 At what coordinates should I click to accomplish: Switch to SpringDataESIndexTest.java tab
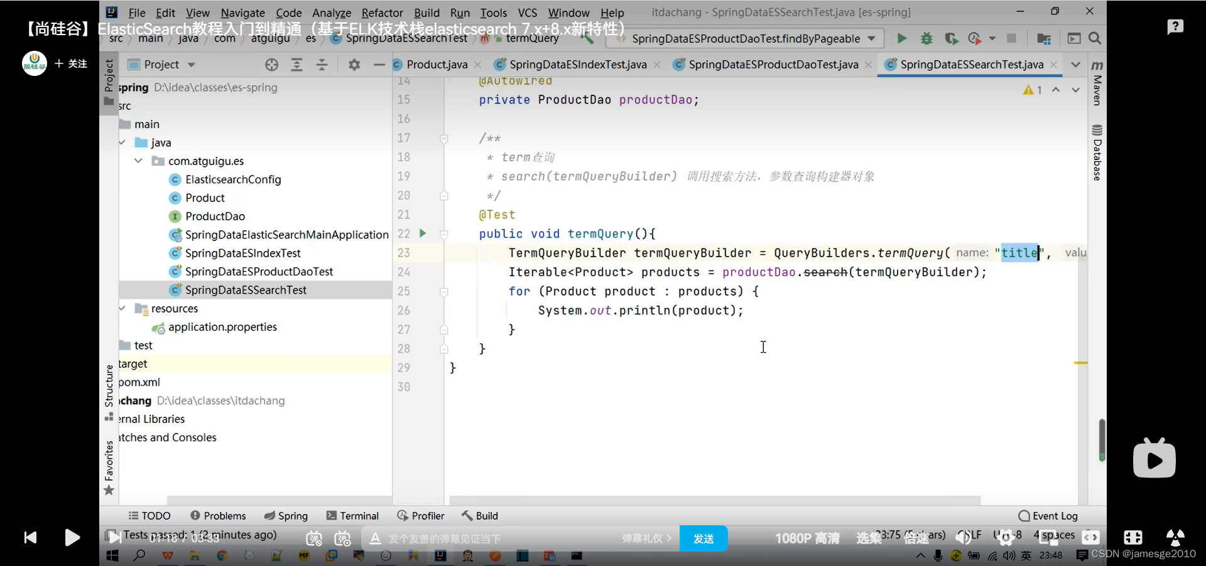tap(577, 65)
